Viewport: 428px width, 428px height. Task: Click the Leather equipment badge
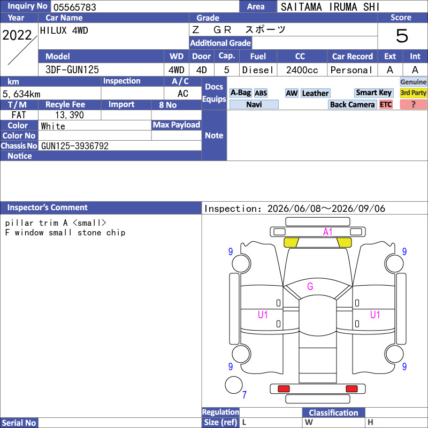click(x=316, y=93)
